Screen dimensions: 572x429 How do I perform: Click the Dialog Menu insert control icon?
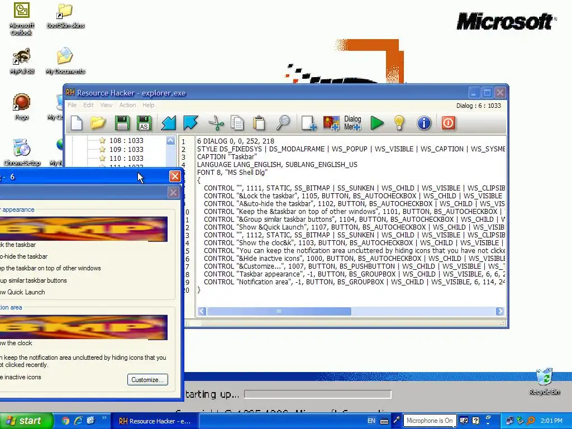click(352, 123)
